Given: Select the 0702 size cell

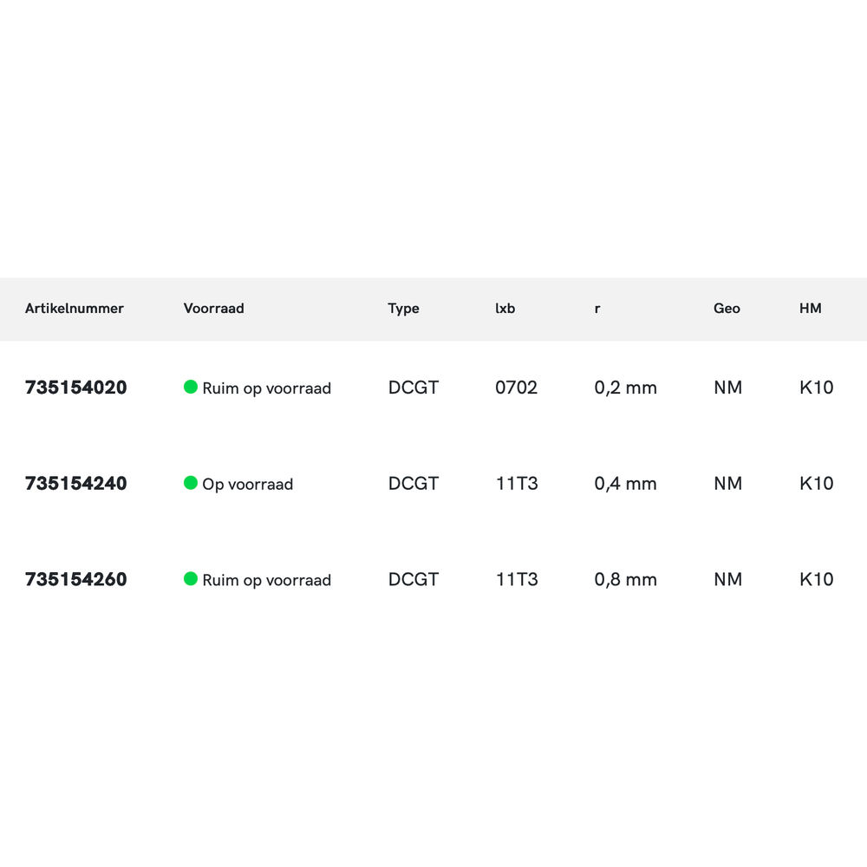Looking at the screenshot, I should [x=516, y=388].
